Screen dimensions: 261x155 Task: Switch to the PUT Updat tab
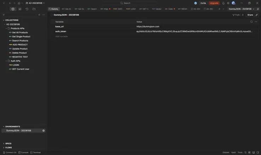157,9
